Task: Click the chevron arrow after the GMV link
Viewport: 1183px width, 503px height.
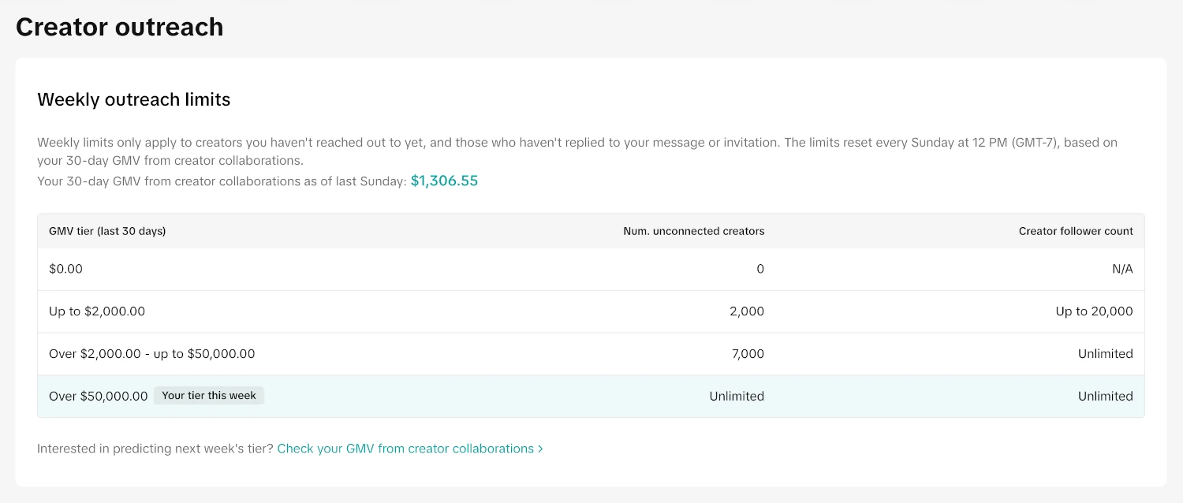Action: pos(540,449)
